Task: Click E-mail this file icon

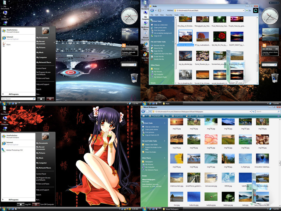Action: coord(152,56)
